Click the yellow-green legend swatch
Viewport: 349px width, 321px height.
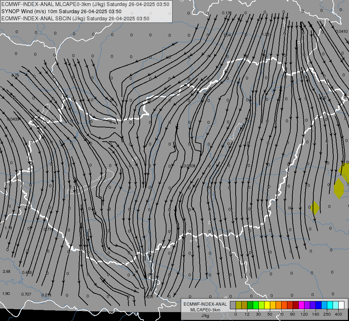[262, 305]
